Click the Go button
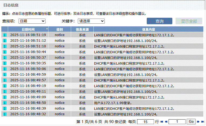The image size is (206, 126). 191,122
